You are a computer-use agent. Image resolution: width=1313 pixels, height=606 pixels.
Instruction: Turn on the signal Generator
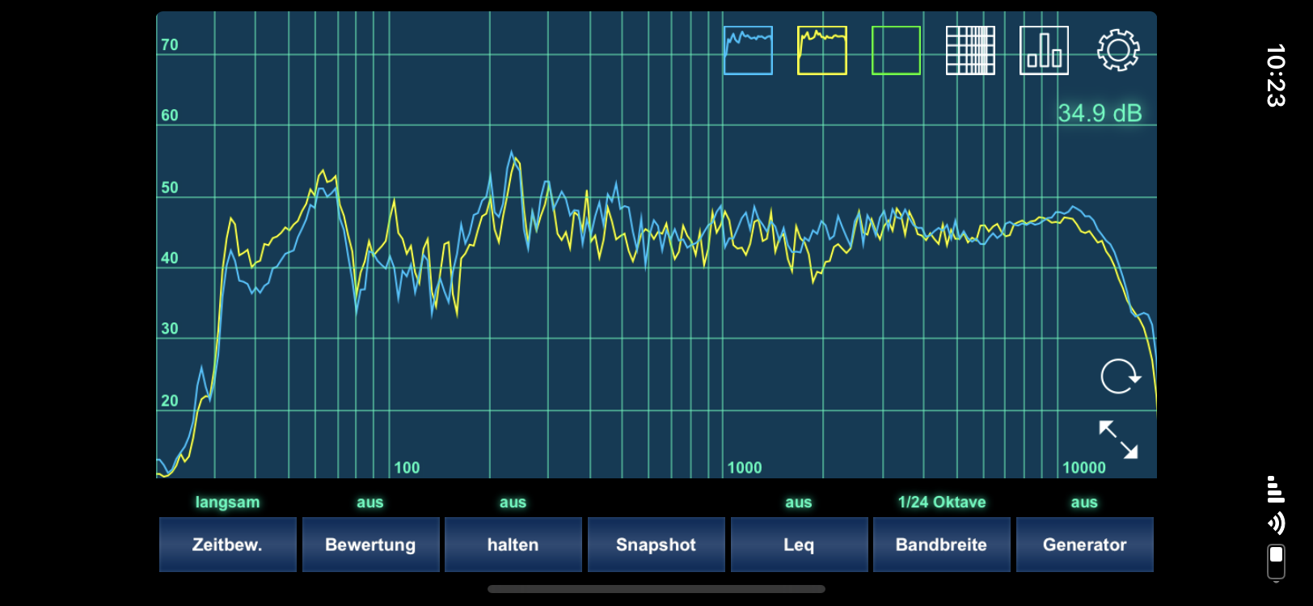[1084, 545]
